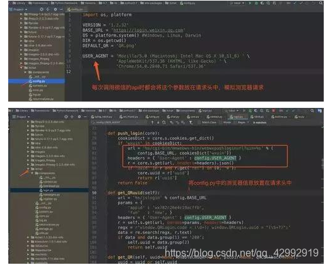This screenshot has width=325, height=265.
Task: Click line number 12 in top editor gutter
Action: (68, 71)
